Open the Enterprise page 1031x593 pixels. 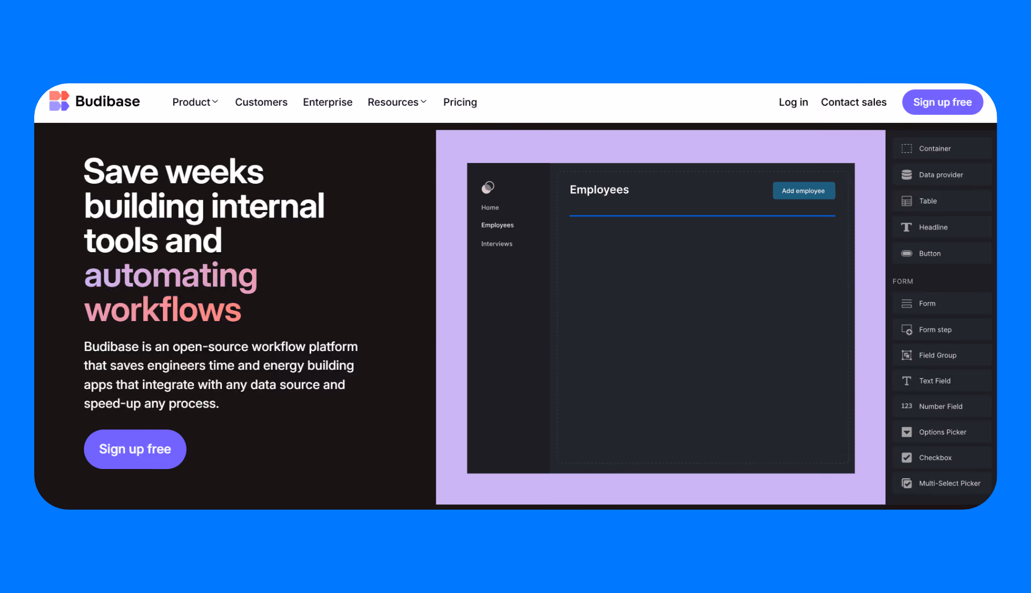click(327, 102)
